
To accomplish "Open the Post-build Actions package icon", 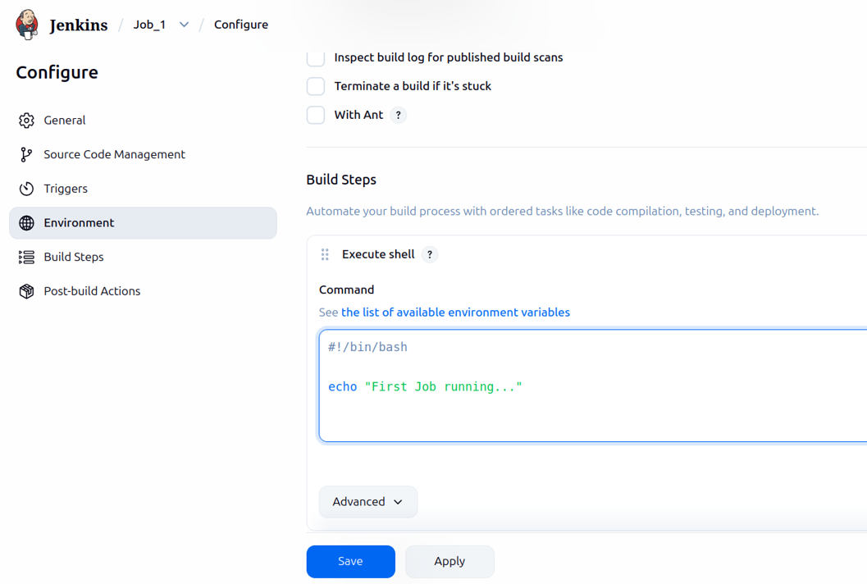I will (x=25, y=290).
